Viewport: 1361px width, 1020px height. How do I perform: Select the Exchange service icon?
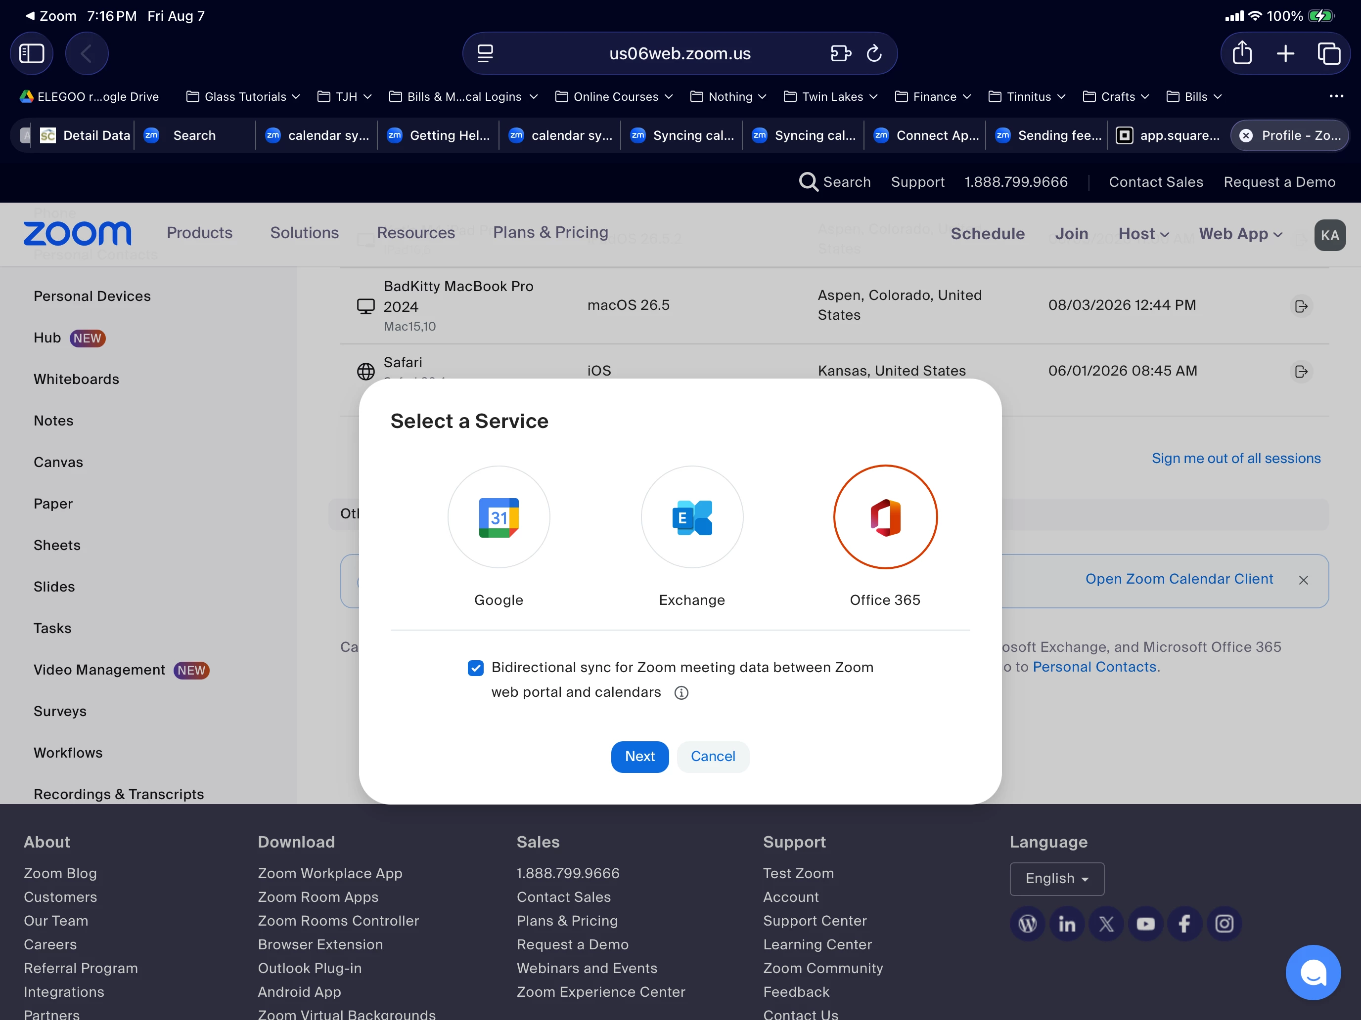coord(692,517)
